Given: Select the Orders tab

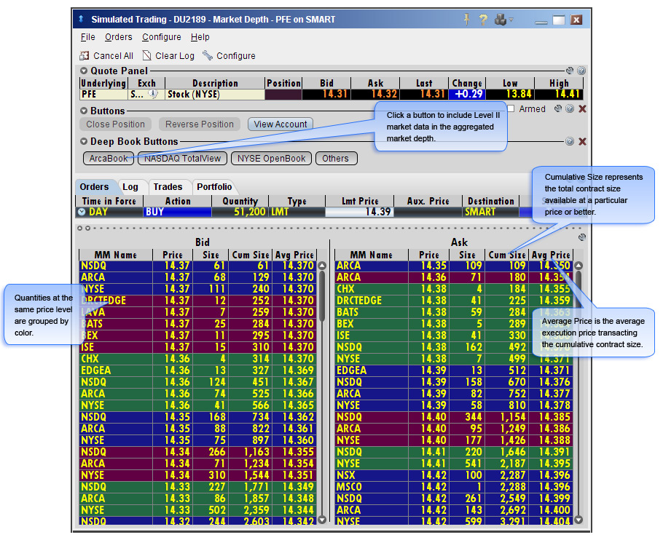Looking at the screenshot, I should tap(94, 187).
